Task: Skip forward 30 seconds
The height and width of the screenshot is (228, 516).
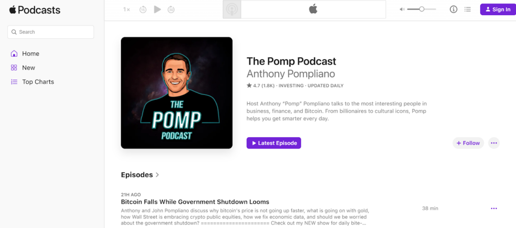Action: tap(171, 10)
